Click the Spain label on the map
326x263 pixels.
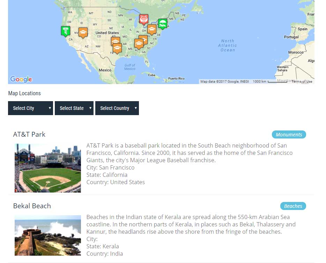(303, 29)
